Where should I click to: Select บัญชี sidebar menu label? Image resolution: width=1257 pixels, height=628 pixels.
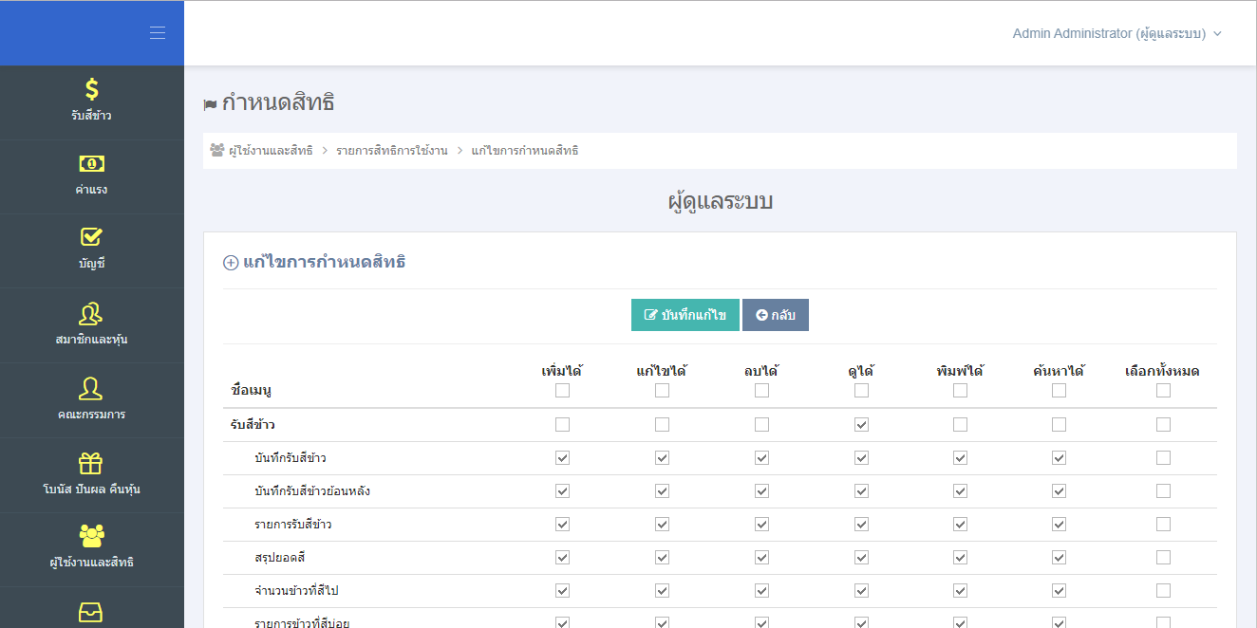click(92, 264)
